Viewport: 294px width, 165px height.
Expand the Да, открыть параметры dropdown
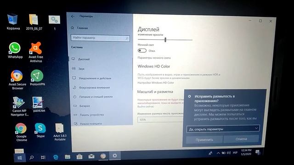[223, 129]
